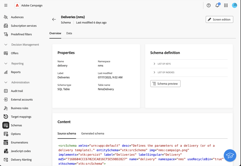Image resolution: width=241 pixels, height=166 pixels.
Task: Open Enumerations in the sidebar
Action: pos(20,142)
